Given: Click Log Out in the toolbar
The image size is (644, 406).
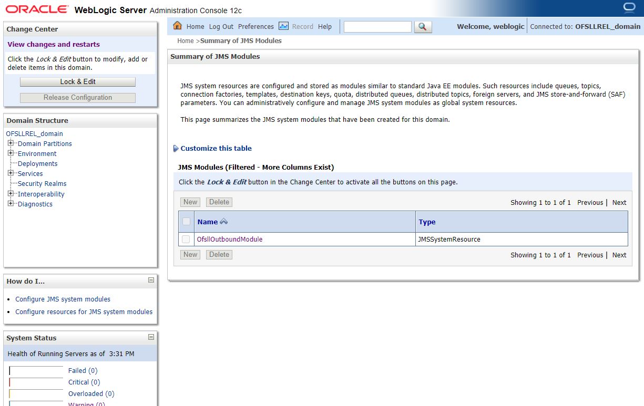Looking at the screenshot, I should click(221, 27).
